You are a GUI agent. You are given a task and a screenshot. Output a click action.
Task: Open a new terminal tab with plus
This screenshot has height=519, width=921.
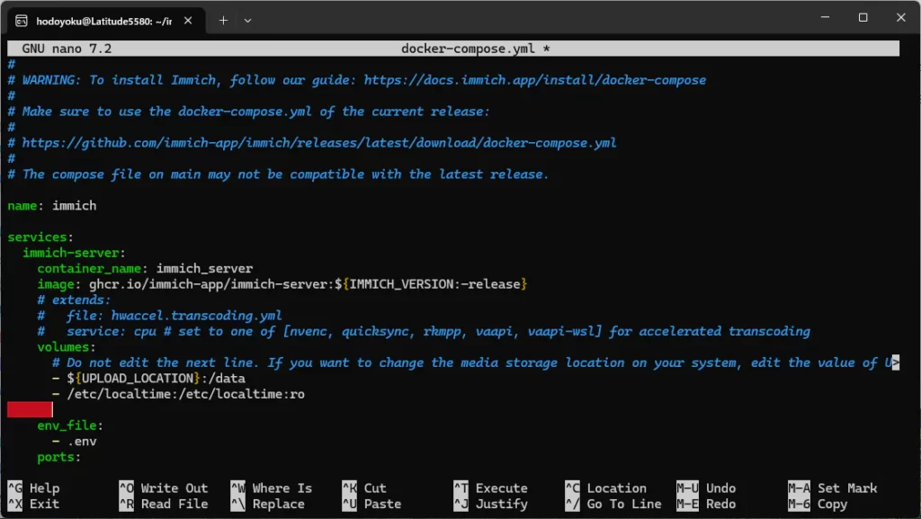(x=223, y=21)
